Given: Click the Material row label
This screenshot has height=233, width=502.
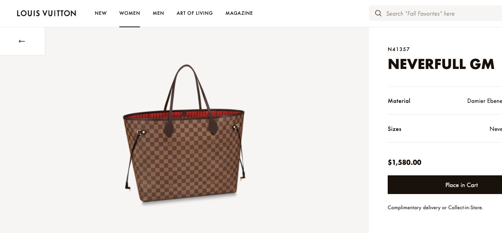Looking at the screenshot, I should tap(399, 101).
